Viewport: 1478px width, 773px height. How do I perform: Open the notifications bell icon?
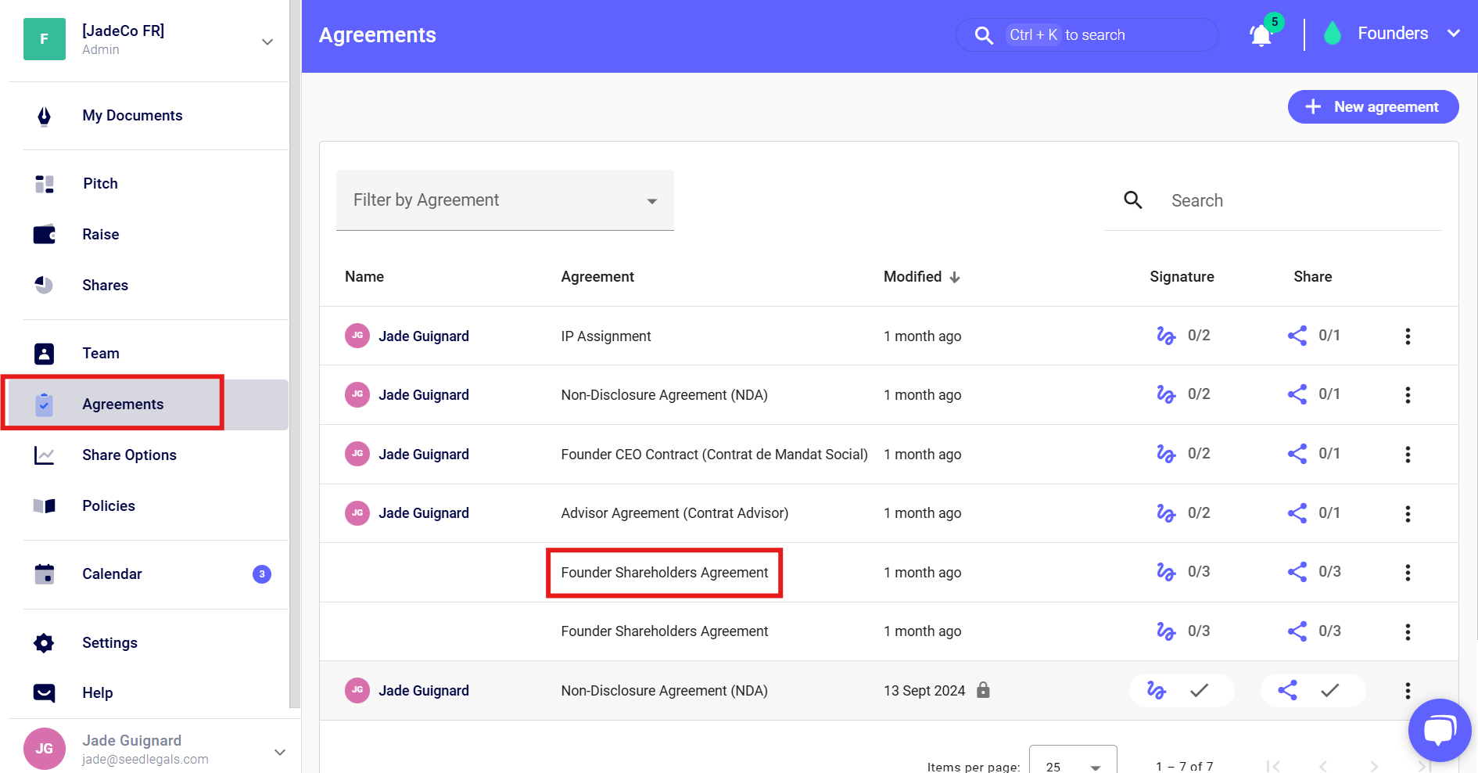point(1260,35)
